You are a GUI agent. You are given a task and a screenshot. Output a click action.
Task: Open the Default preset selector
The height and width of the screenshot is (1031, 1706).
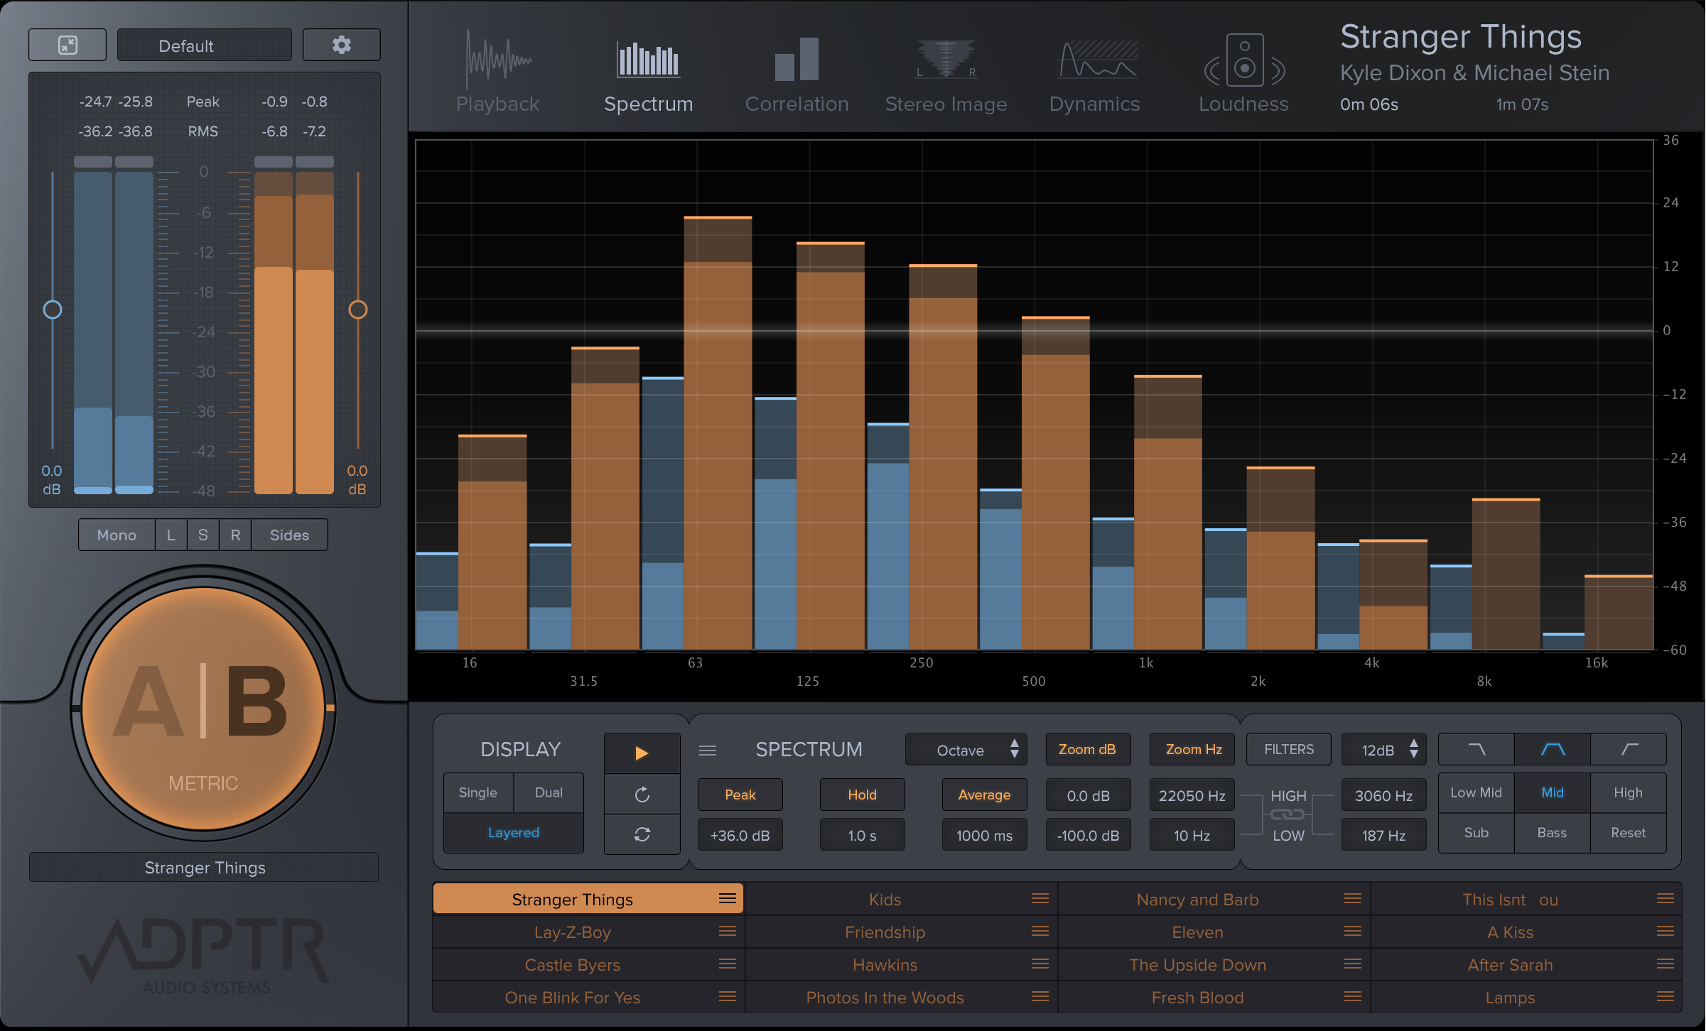[204, 45]
